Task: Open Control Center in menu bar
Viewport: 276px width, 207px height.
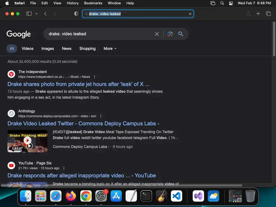Action: click(231, 3)
